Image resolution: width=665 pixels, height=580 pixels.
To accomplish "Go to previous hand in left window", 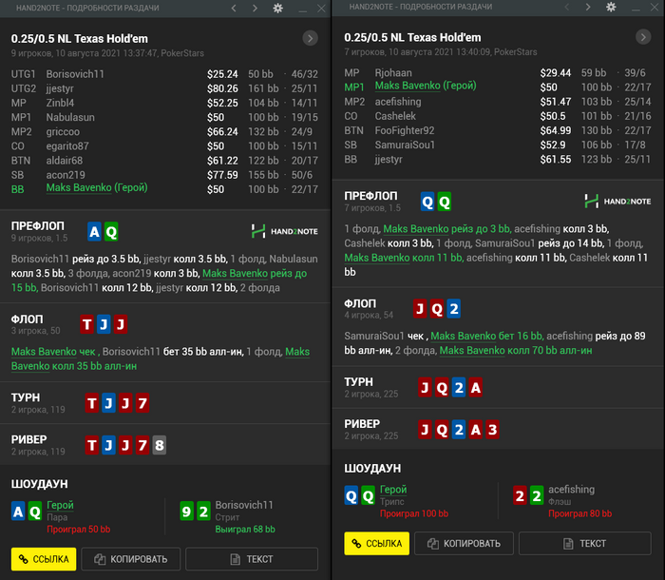I will [234, 8].
